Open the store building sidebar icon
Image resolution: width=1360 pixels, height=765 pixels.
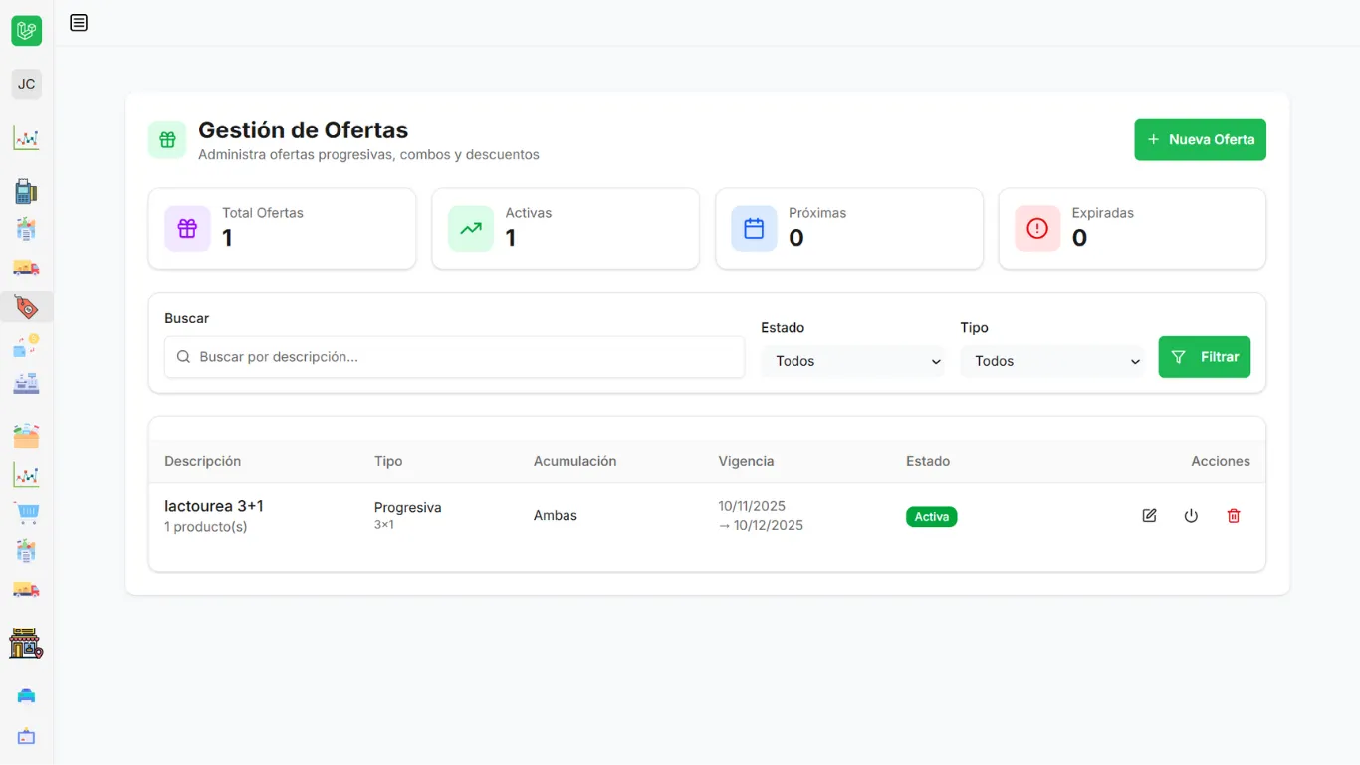coord(26,643)
